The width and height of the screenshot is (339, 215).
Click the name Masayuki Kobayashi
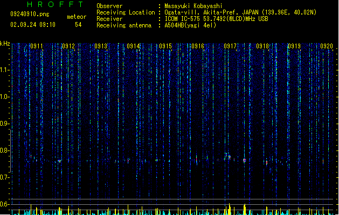193,6
